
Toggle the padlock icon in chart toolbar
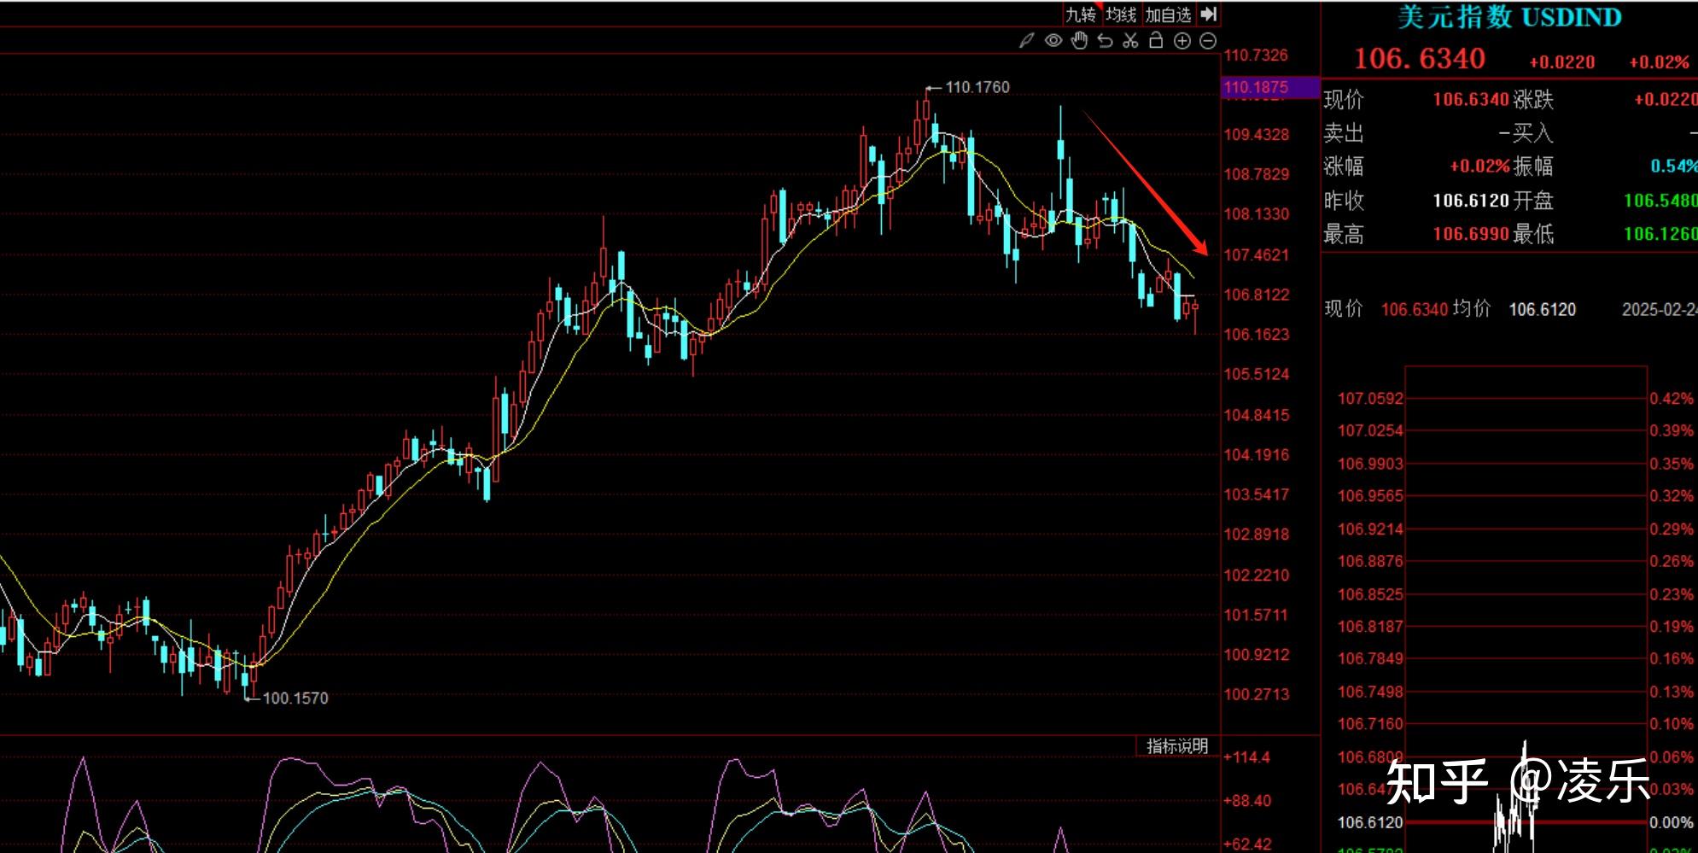click(x=1156, y=40)
